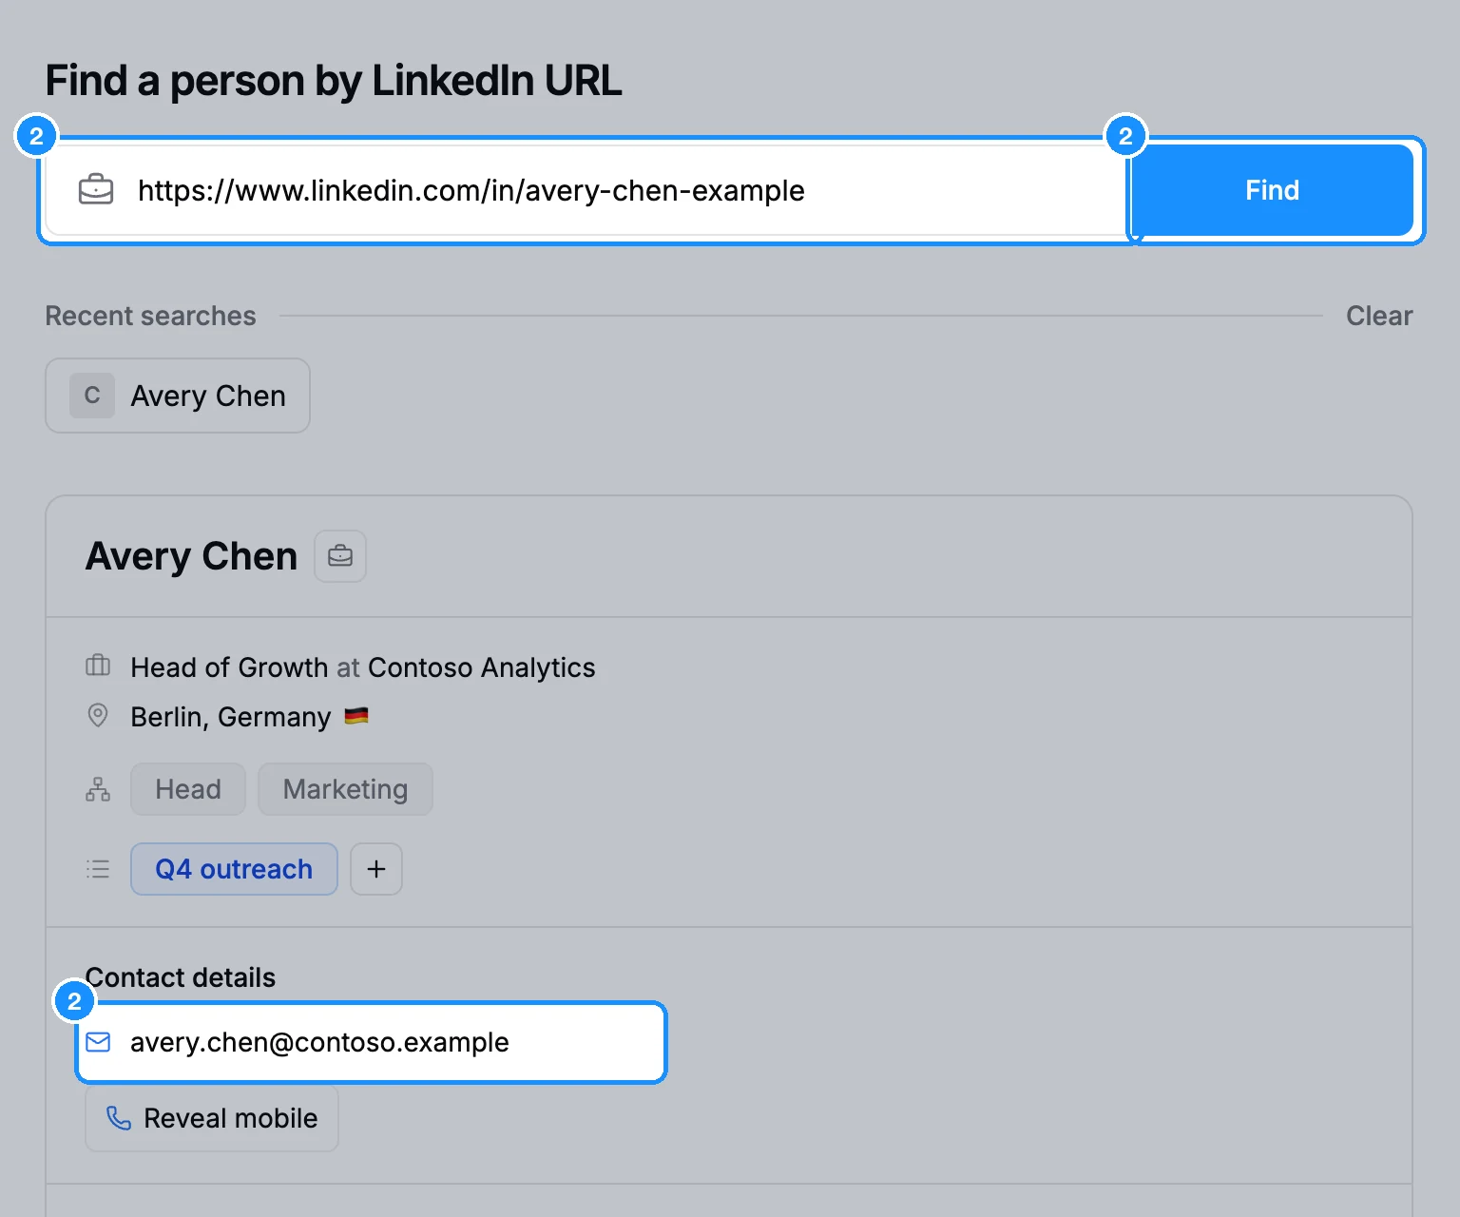Viewport: 1460px width, 1217px height.
Task: Click the org chart hierarchy icon
Action: click(x=98, y=789)
